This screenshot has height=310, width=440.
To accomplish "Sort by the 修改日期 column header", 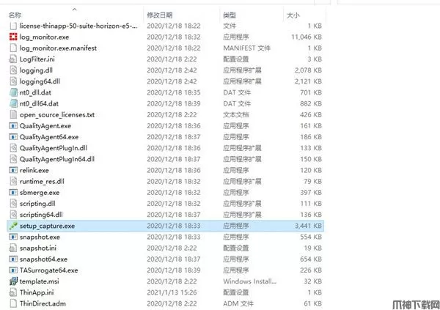I will 159,15.
